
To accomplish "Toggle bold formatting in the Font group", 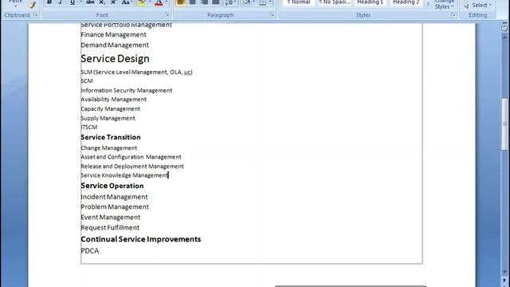I will pos(49,2).
